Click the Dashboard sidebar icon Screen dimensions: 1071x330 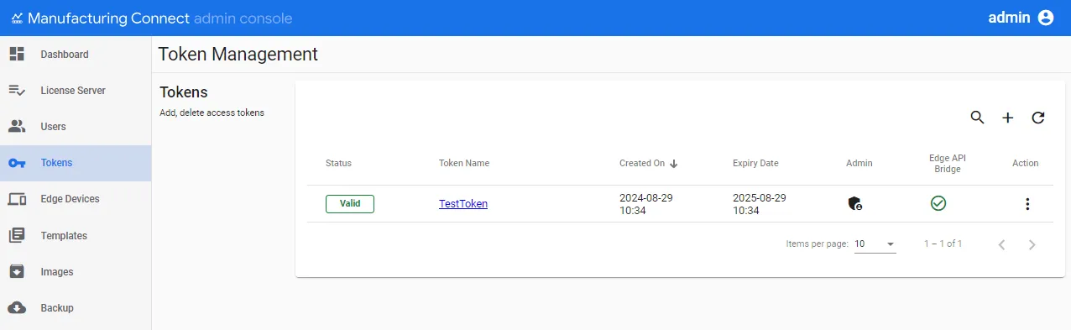tap(17, 55)
